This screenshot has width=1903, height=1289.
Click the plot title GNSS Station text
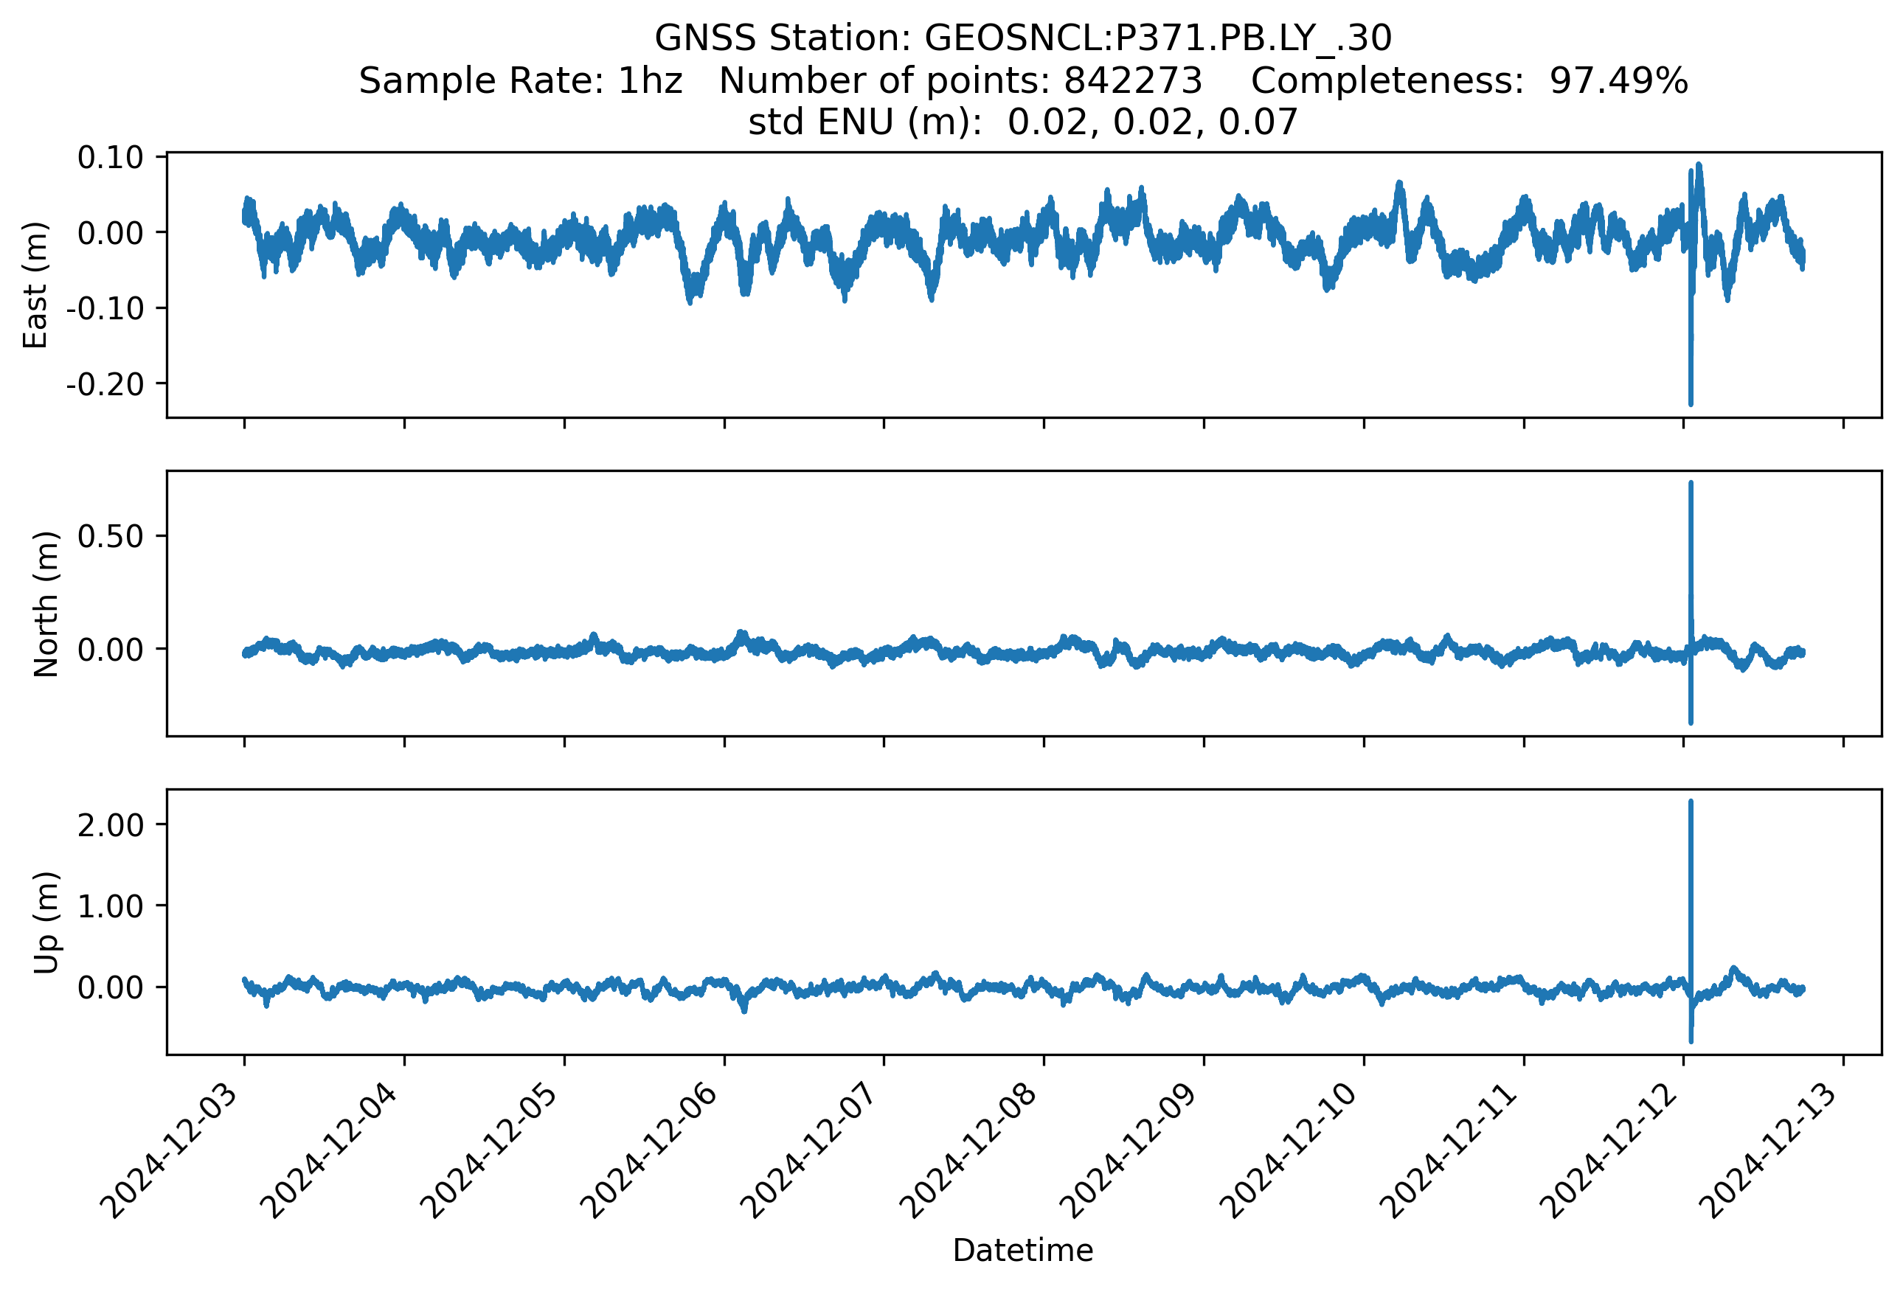(x=1022, y=38)
